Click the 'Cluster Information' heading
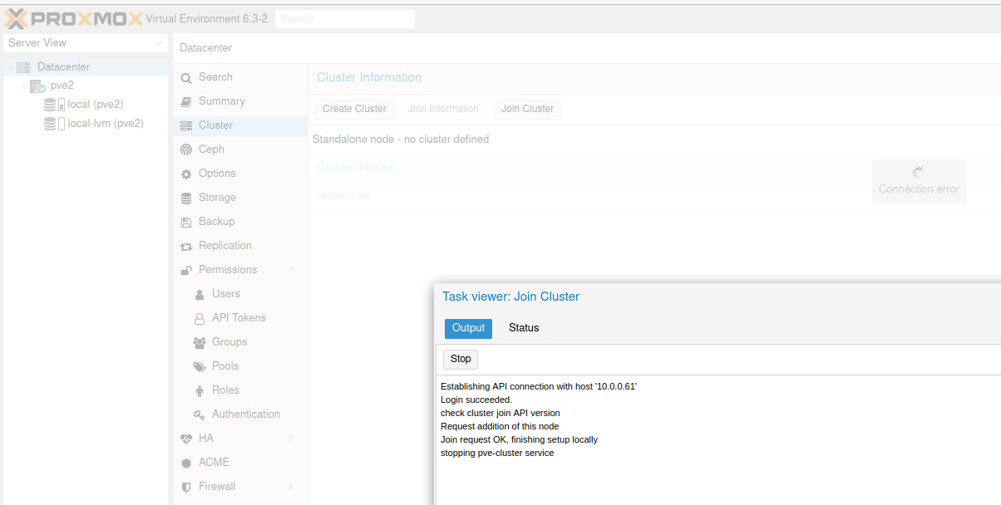This screenshot has height=505, width=1001. [369, 77]
